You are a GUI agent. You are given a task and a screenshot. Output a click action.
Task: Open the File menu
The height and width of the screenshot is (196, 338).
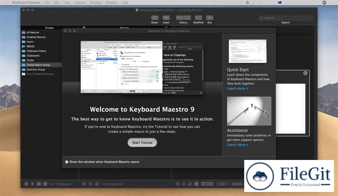tap(47, 2)
